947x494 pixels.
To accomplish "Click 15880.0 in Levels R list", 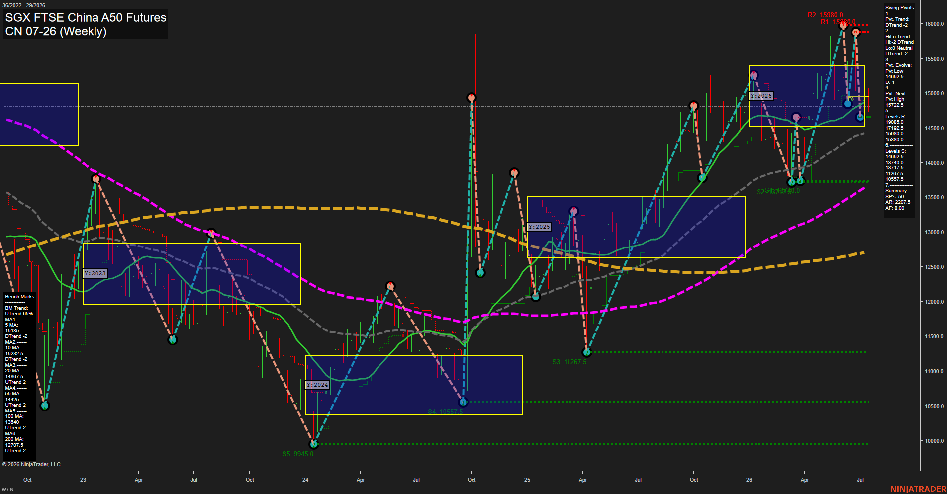I will 894,140.
